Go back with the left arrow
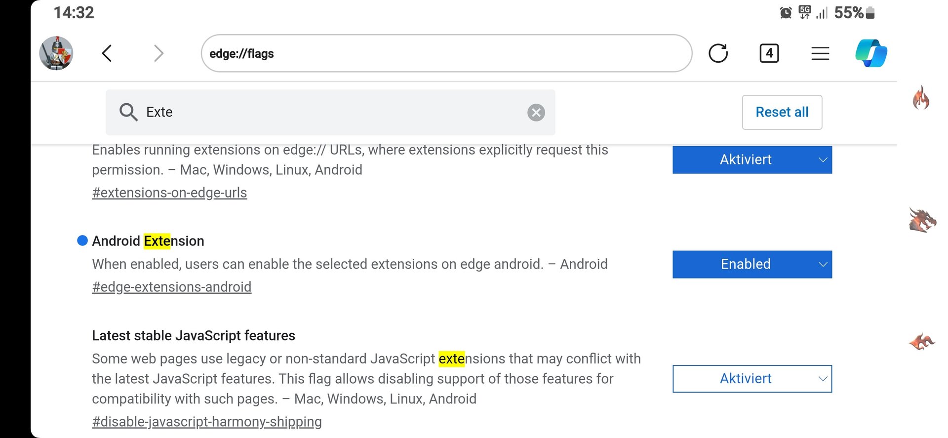948x438 pixels. point(107,53)
